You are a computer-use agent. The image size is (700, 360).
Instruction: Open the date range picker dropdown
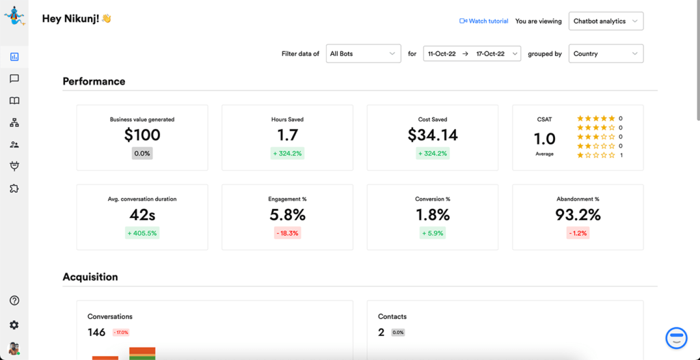coord(514,53)
